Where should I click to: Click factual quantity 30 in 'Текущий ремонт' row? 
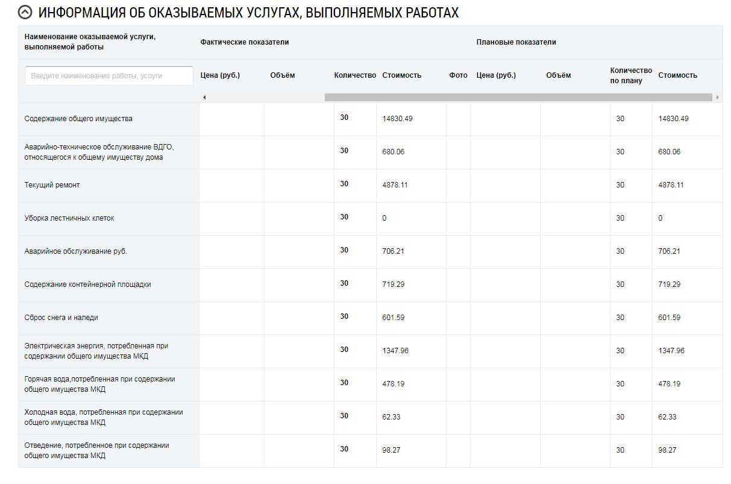344,184
